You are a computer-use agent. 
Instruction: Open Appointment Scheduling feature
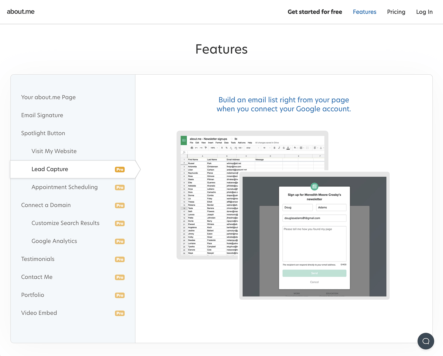[x=65, y=187]
